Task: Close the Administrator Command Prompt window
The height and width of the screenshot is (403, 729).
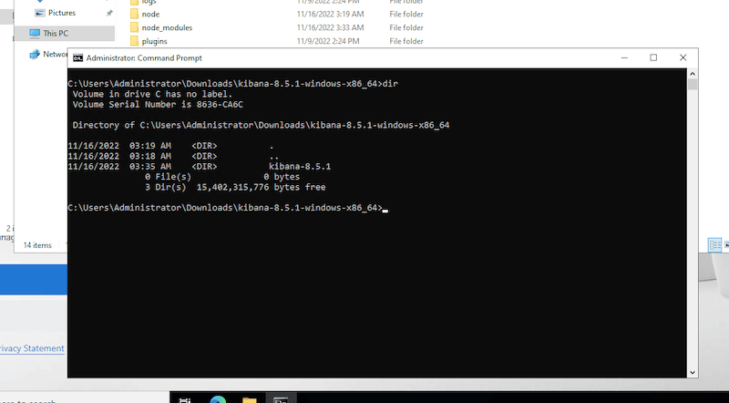Action: 683,57
